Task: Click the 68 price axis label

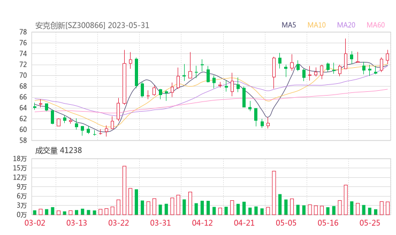Action: pos(23,86)
